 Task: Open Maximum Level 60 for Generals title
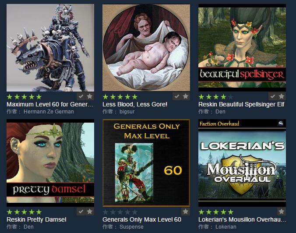coord(50,104)
